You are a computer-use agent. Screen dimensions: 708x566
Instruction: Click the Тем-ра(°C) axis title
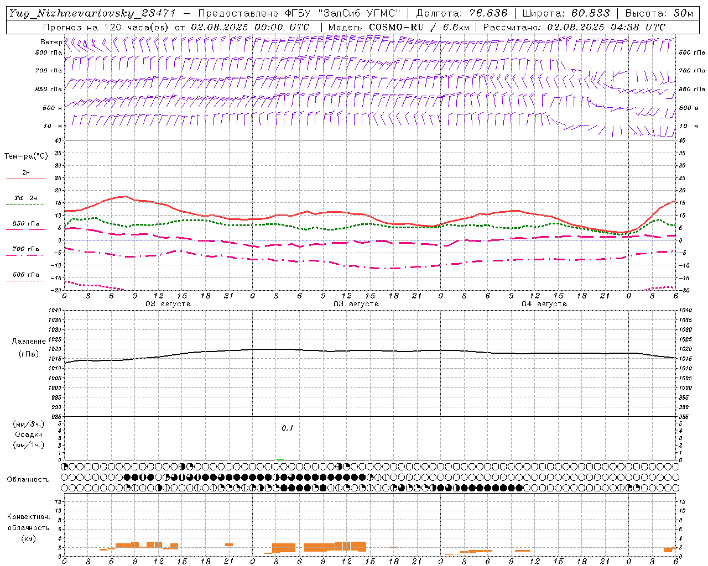click(26, 156)
